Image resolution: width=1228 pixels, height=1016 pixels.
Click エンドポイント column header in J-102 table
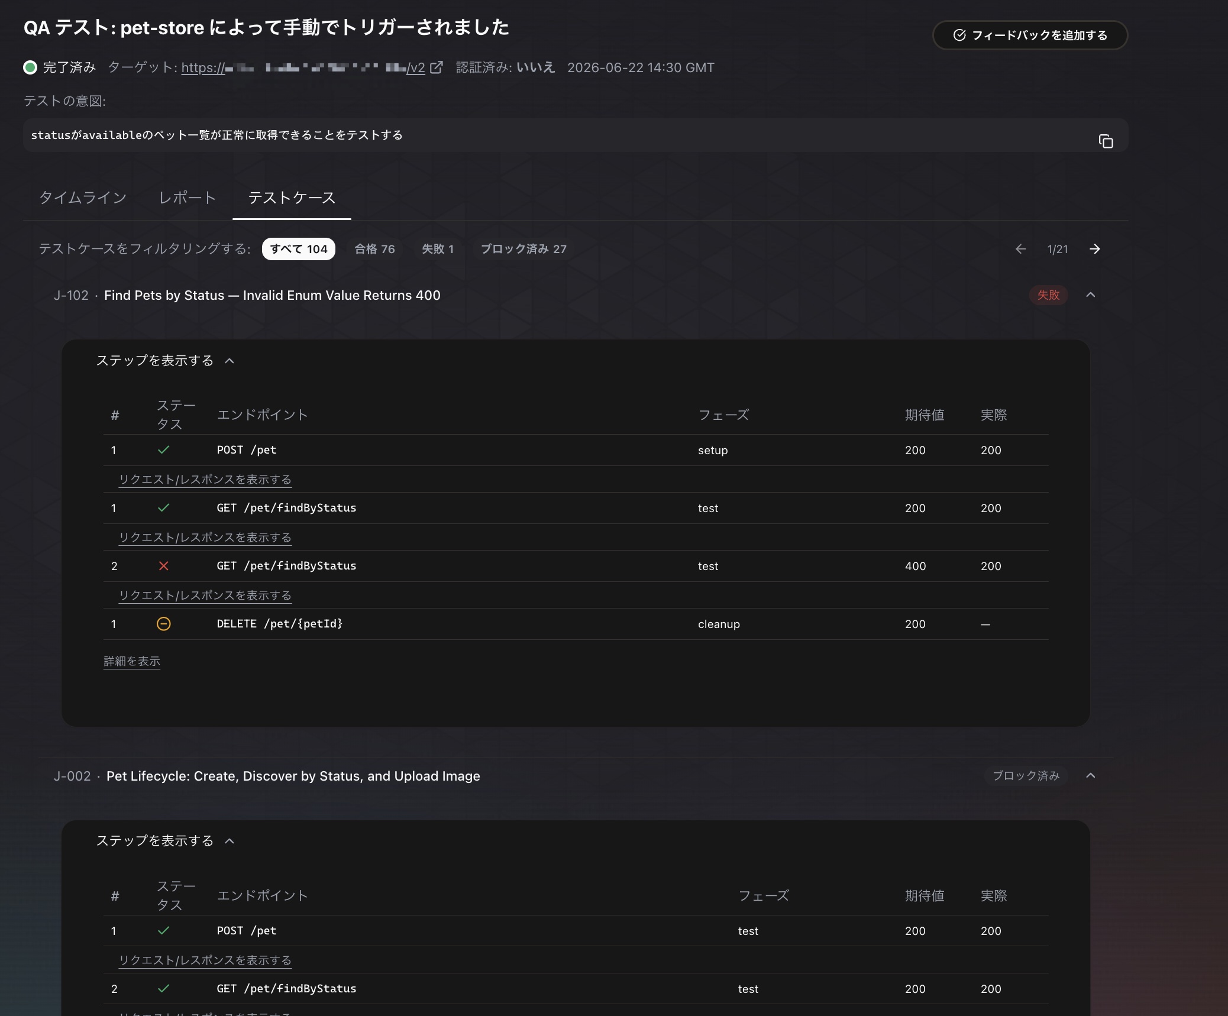pos(263,415)
